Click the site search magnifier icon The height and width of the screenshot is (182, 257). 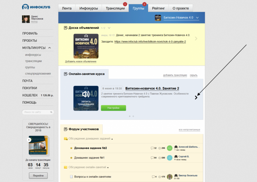click(51, 112)
